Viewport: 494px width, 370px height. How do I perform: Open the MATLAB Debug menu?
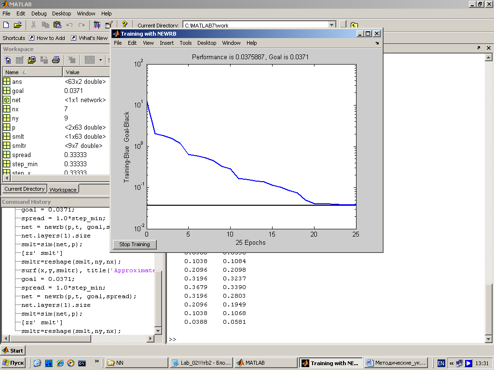pyautogui.click(x=39, y=13)
